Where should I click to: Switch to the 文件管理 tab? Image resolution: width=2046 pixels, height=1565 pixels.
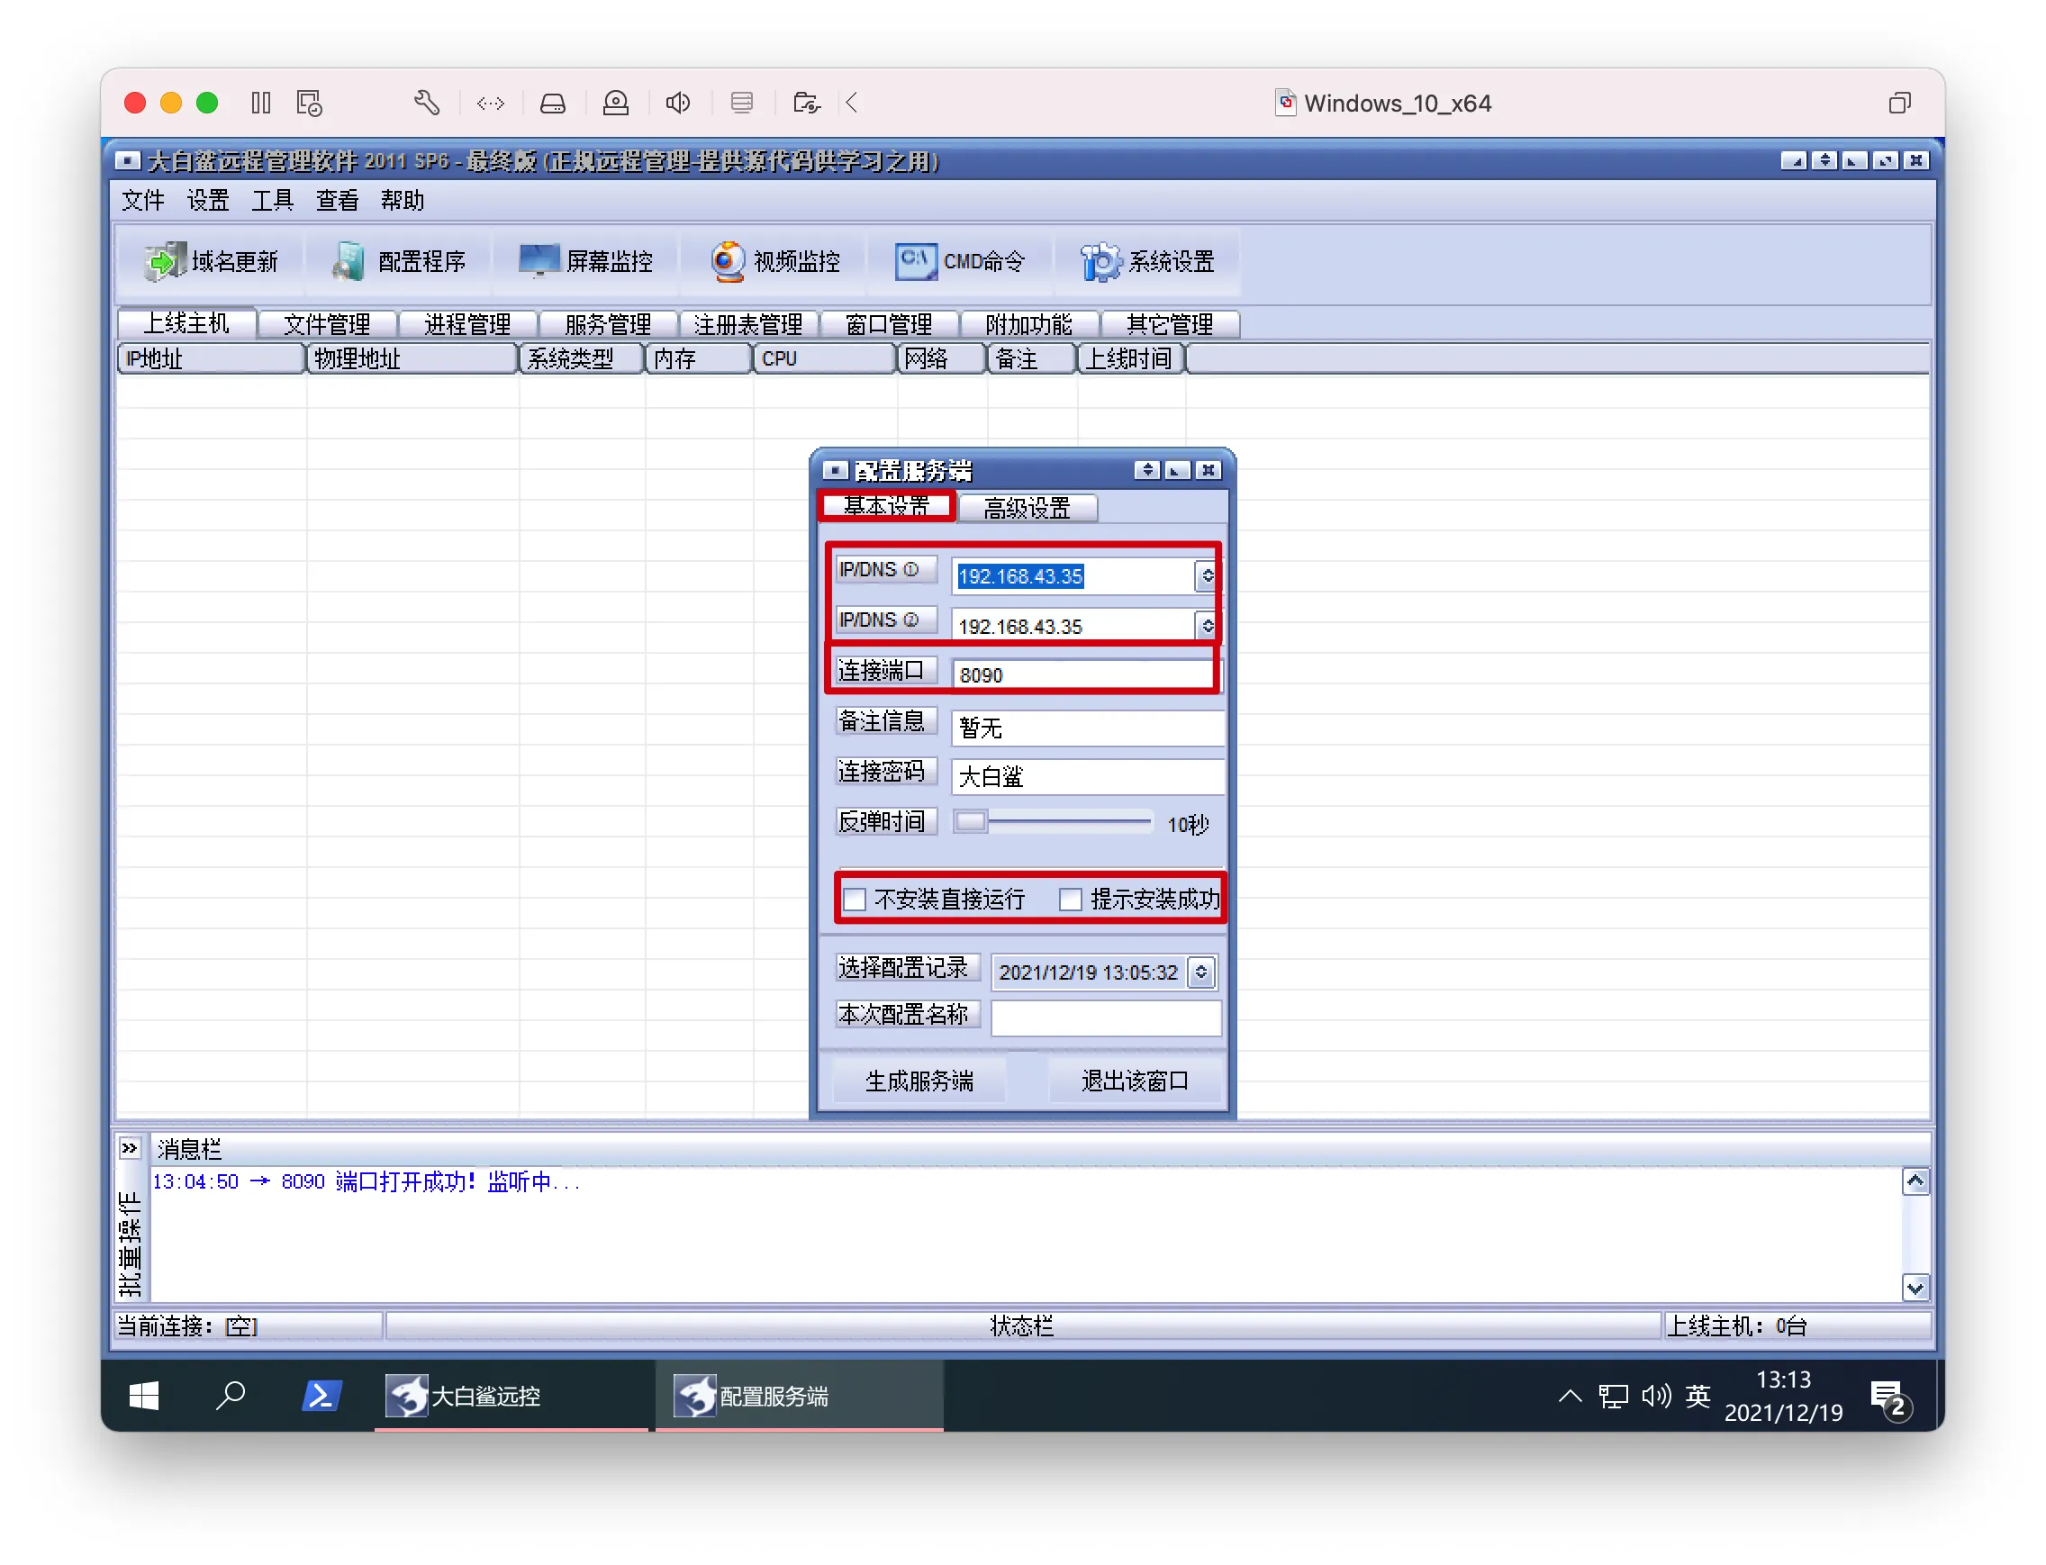[x=327, y=323]
